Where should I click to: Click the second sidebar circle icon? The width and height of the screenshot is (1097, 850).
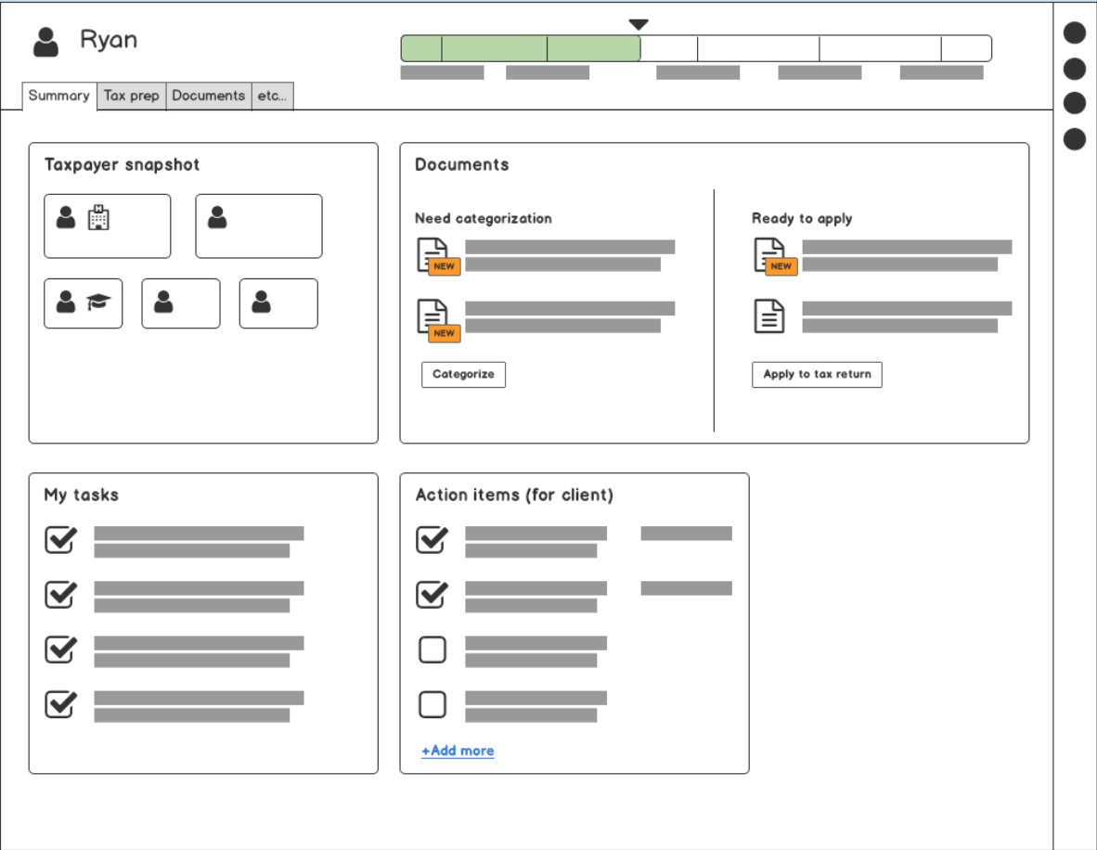[x=1075, y=69]
